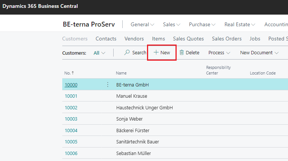This screenshot has width=288, height=161.
Task: Expand the Sales menu
Action: (x=171, y=24)
